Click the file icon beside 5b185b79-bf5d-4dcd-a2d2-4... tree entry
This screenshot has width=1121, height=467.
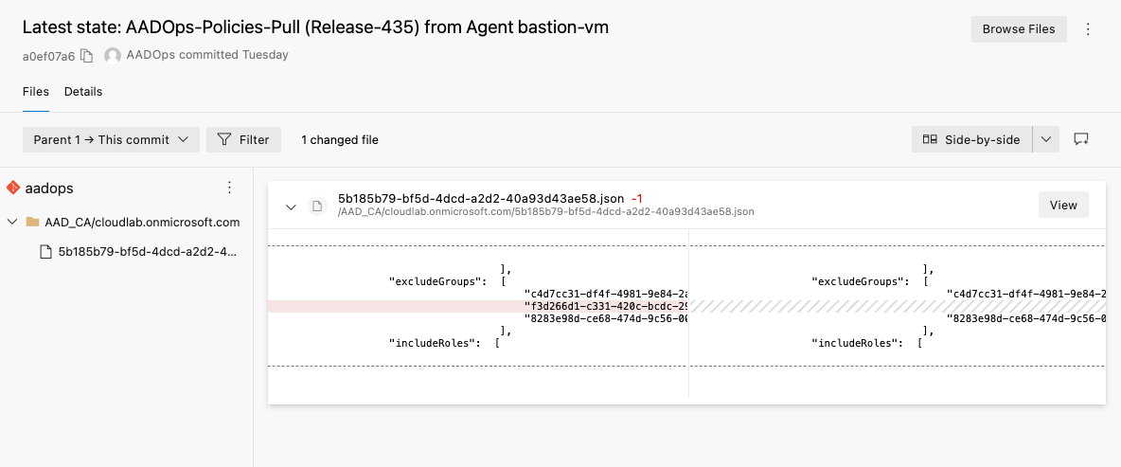coord(45,252)
